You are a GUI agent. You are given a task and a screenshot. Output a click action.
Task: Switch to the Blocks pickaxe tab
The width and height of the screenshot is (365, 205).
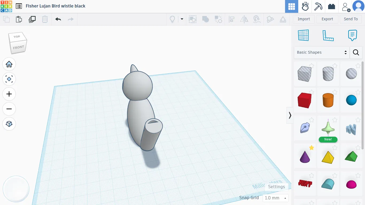[318, 6]
